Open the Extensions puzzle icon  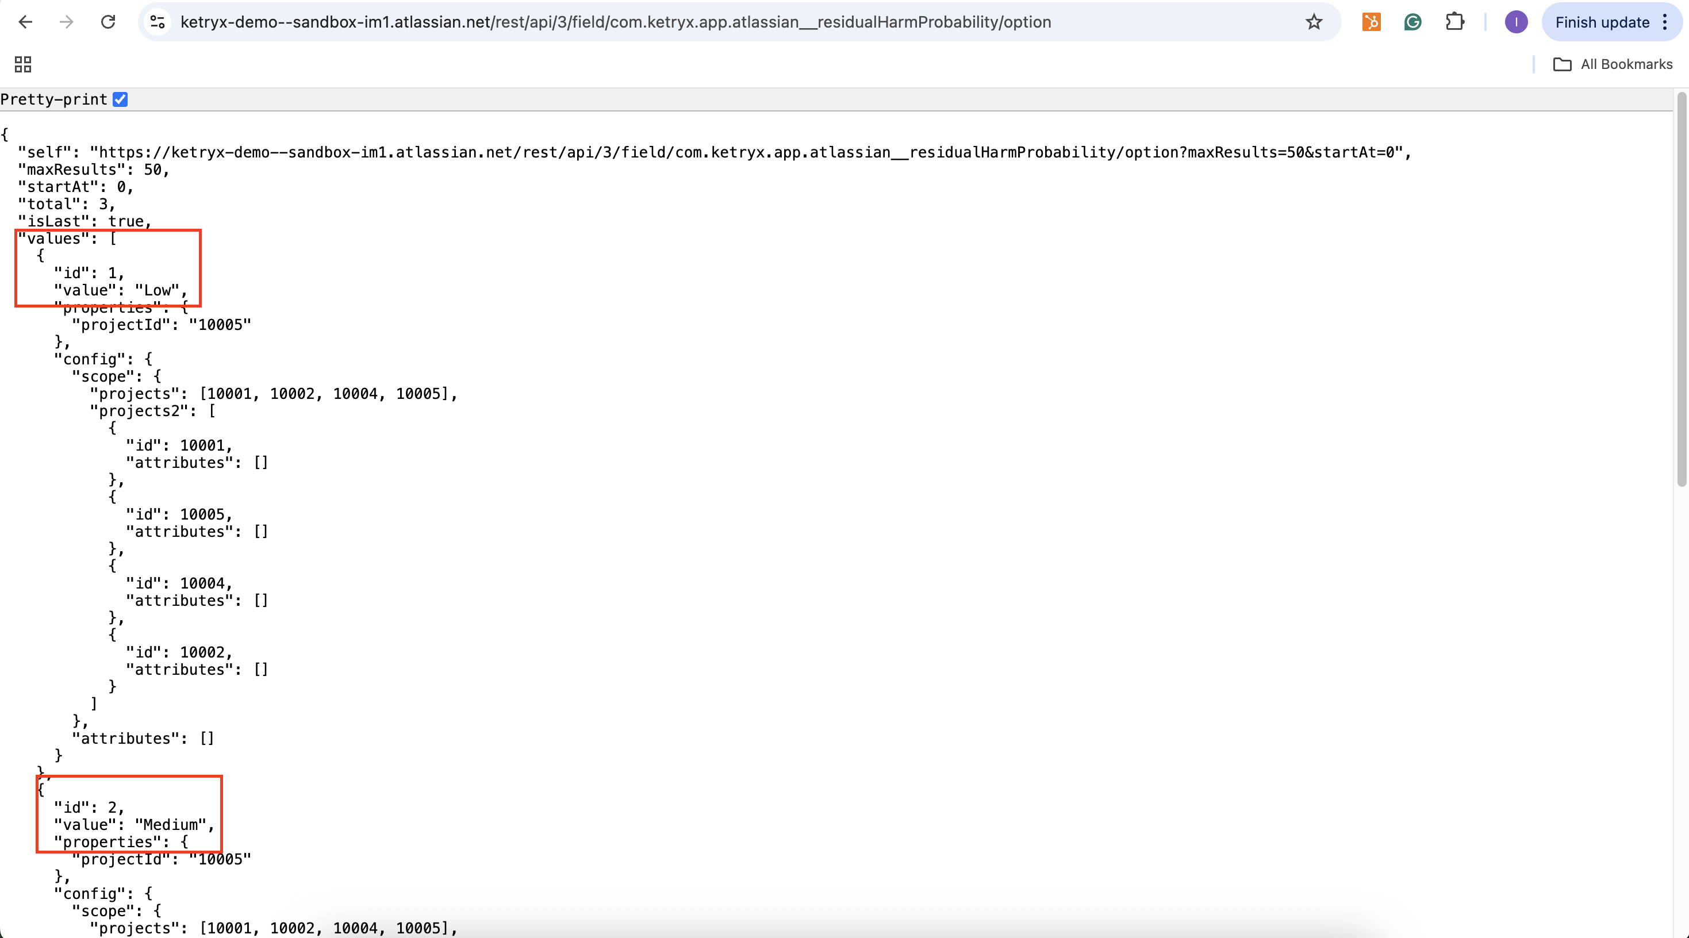(1455, 22)
